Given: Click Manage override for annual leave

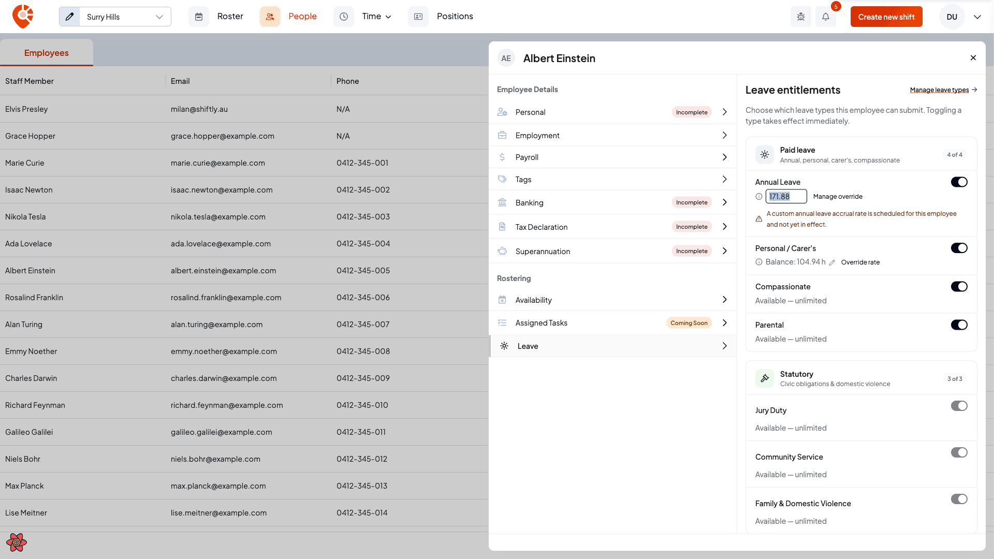Looking at the screenshot, I should [838, 197].
